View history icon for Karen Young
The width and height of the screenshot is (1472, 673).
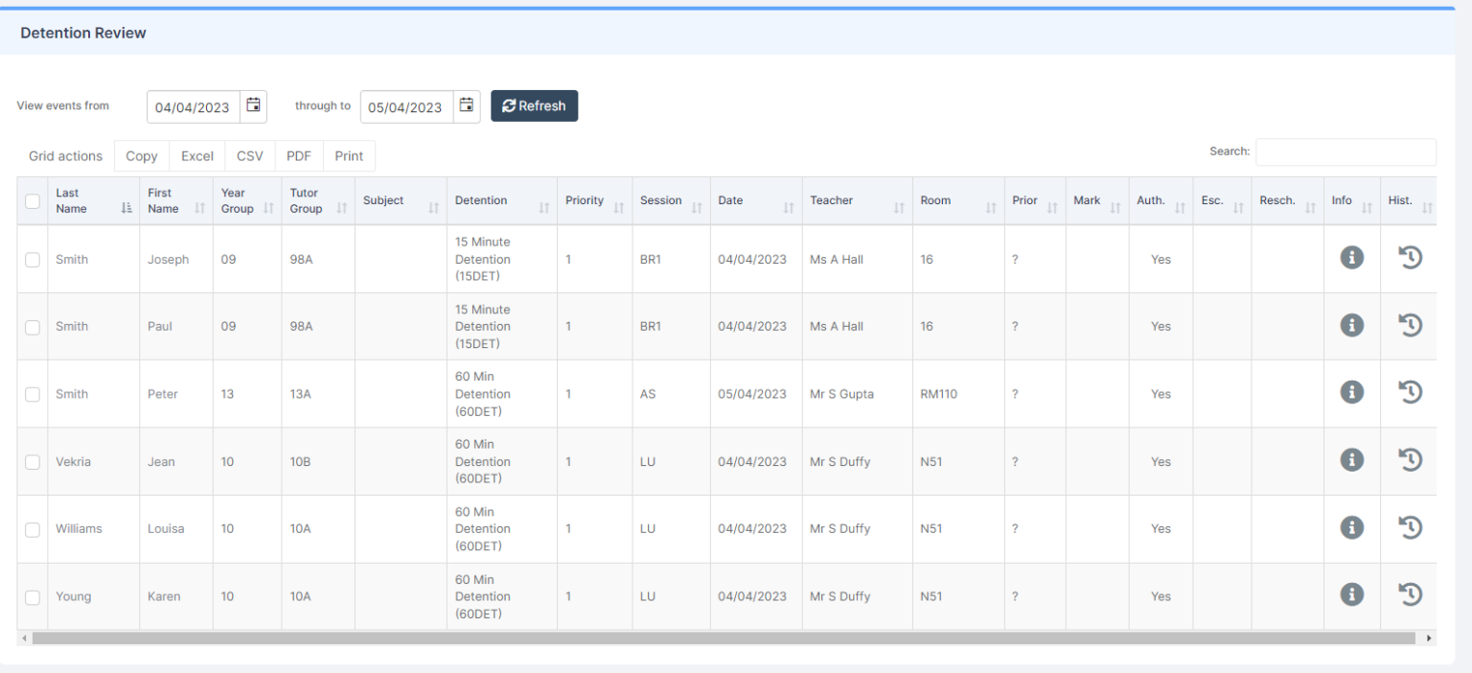click(x=1410, y=595)
